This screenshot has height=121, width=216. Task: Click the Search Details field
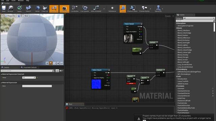point(26,71)
